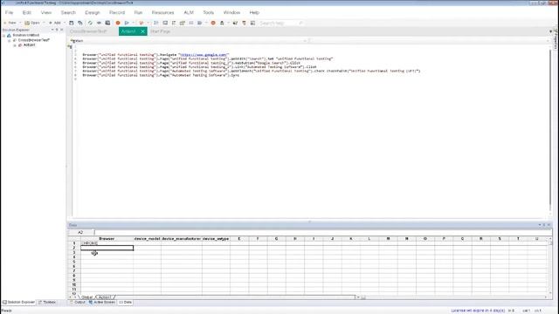Open the Help menu
559x314 pixels.
(254, 12)
